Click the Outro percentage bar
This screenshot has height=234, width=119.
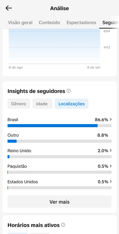pos(59,141)
